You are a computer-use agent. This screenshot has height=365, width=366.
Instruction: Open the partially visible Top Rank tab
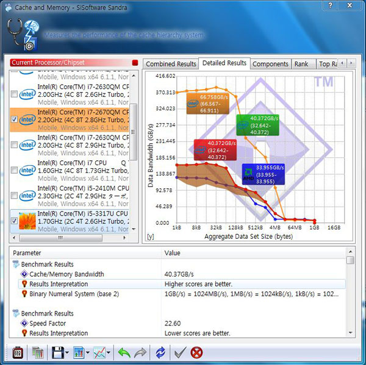pos(327,64)
